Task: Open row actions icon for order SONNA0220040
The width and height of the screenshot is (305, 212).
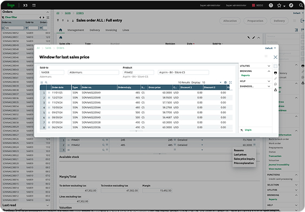Action: point(49,118)
